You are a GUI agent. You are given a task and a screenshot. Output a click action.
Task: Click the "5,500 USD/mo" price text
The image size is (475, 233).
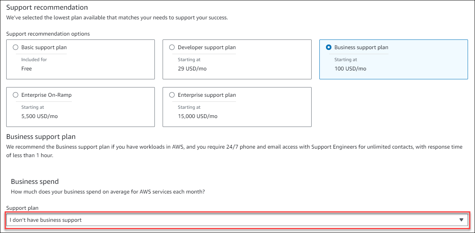39,116
